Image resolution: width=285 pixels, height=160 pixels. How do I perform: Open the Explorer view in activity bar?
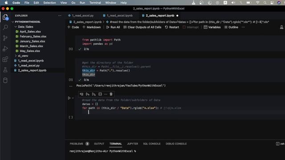5,17
